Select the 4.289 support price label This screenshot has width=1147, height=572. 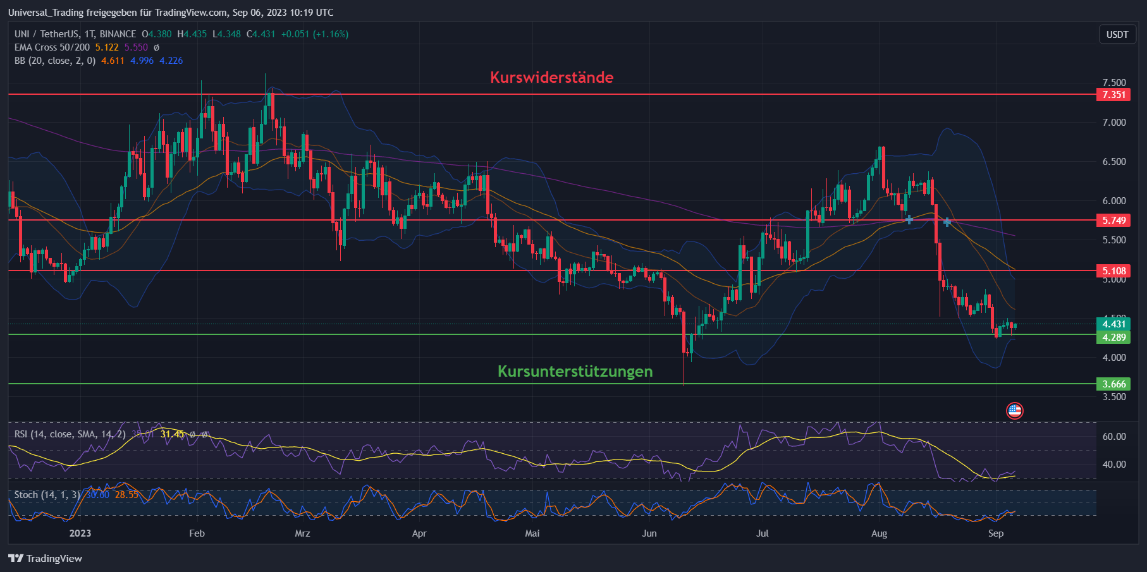click(1113, 338)
